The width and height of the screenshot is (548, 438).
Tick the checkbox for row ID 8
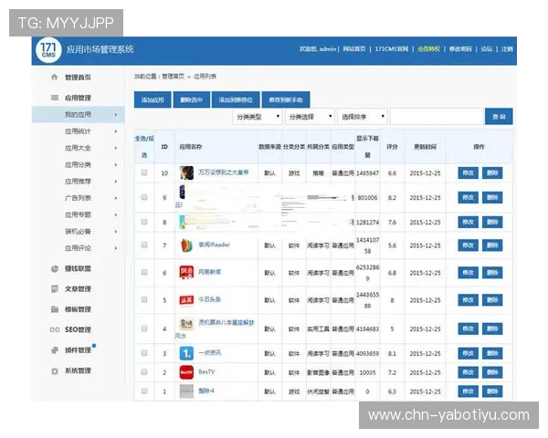point(144,222)
